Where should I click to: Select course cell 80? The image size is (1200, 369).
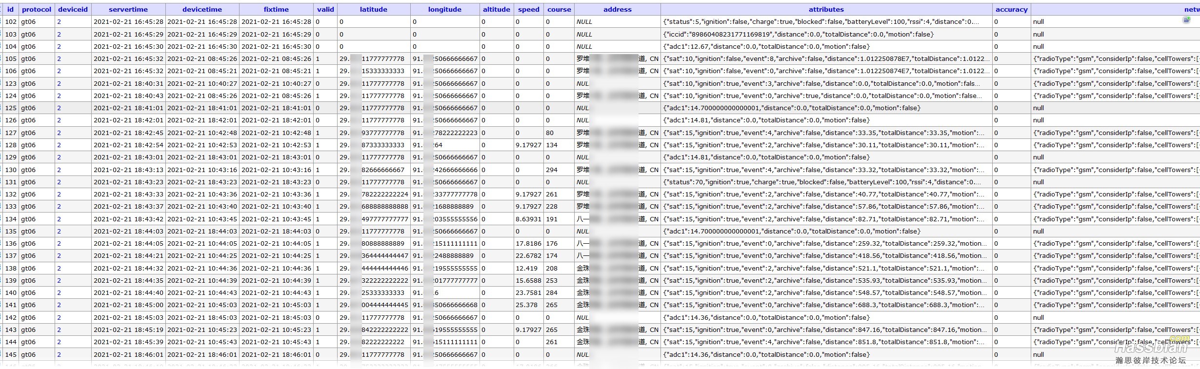[559, 133]
